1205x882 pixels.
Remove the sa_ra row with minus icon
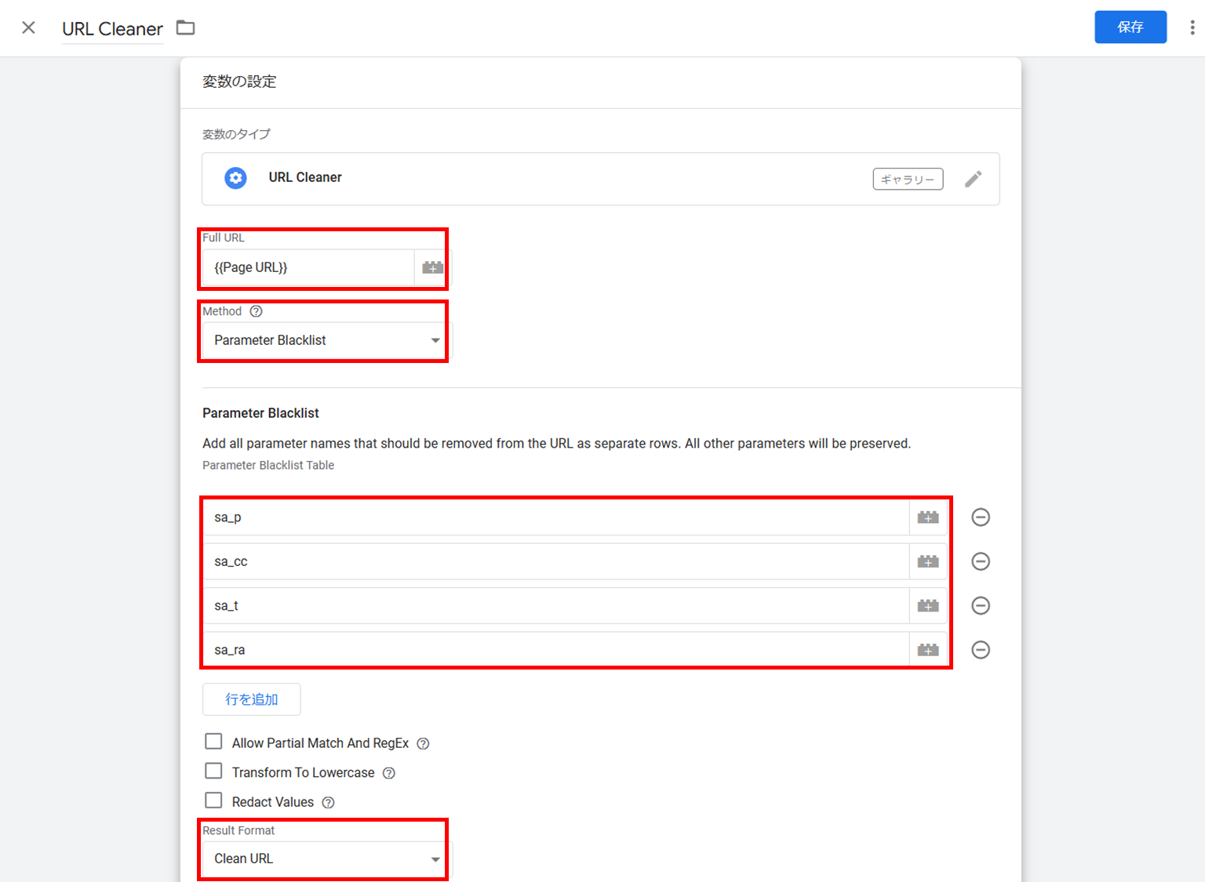coord(981,650)
